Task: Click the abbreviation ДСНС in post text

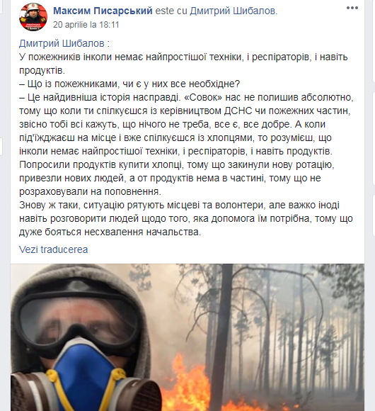Action: point(238,111)
